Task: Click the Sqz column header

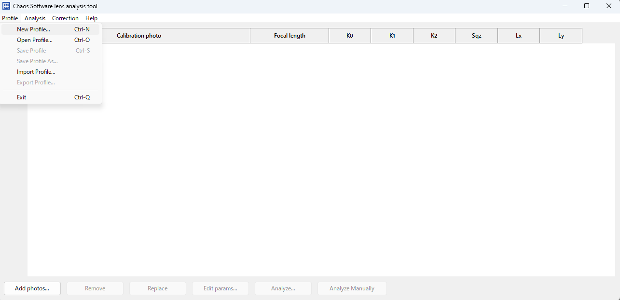Action: tap(477, 36)
